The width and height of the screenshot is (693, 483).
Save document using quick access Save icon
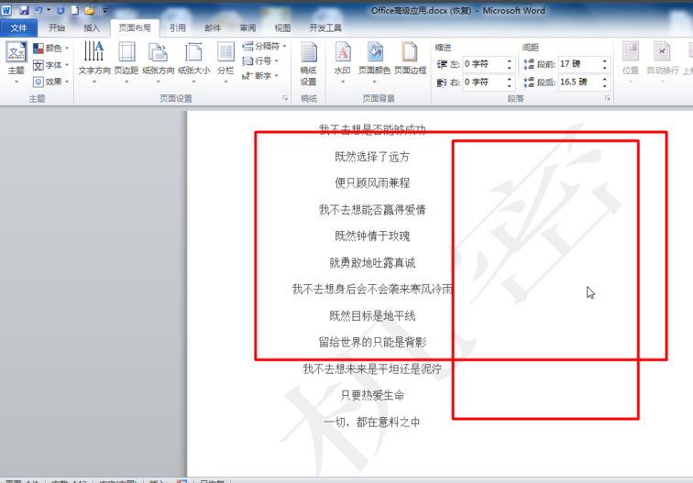tap(24, 10)
